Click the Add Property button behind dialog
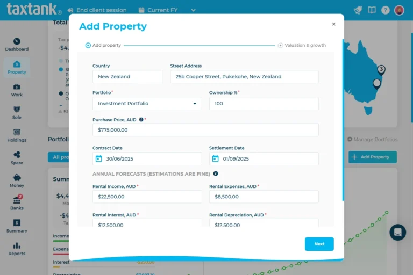Image resolution: width=413 pixels, height=275 pixels. [373, 157]
